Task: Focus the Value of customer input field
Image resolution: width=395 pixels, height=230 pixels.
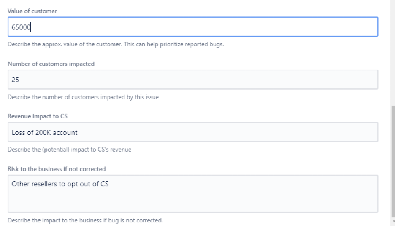Action: pos(193,27)
